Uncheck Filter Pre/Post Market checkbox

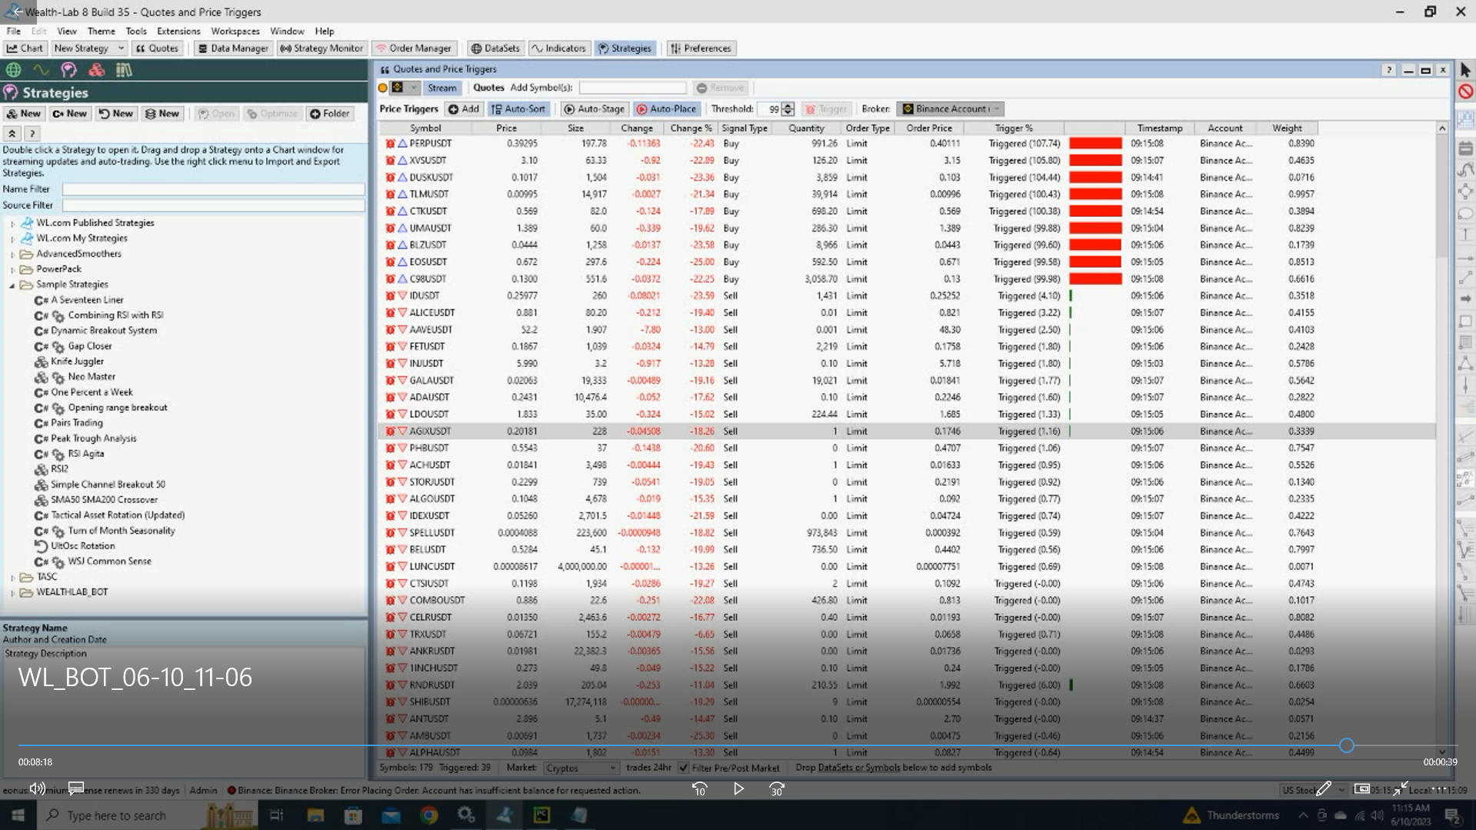[683, 768]
